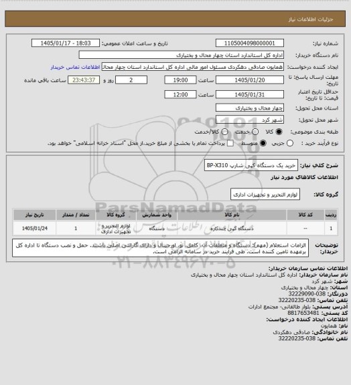Click the کد کالا column header
The width and height of the screenshot is (351, 385).
[x=305, y=215]
